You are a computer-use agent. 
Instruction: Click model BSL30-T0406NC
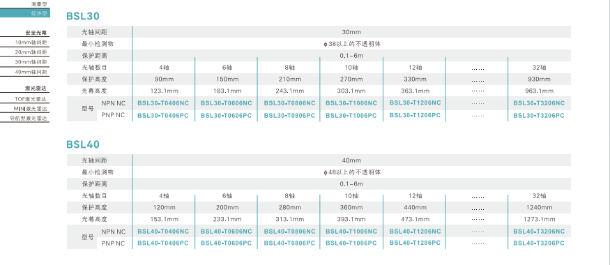click(x=163, y=103)
